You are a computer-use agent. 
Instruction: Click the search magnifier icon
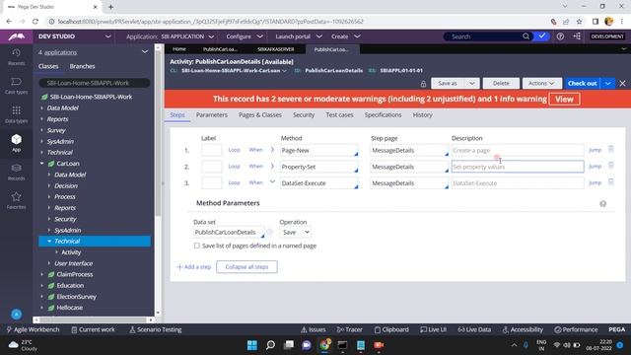526,36
